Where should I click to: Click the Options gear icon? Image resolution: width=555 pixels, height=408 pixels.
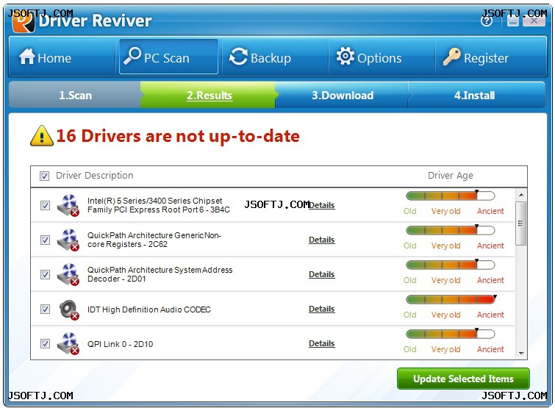pyautogui.click(x=345, y=56)
